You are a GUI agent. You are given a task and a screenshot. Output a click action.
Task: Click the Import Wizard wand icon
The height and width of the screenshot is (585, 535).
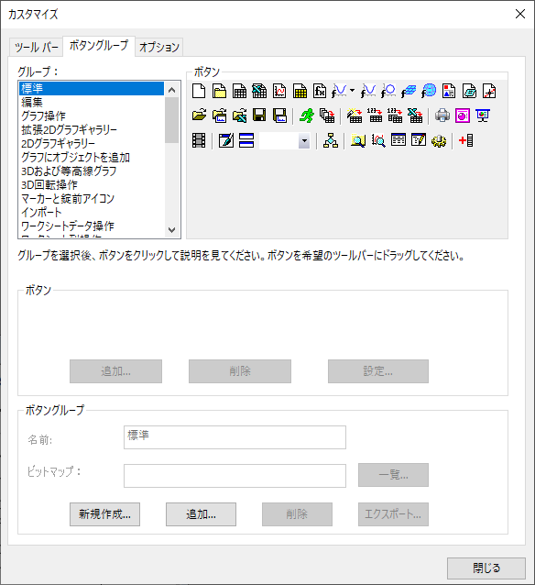pyautogui.click(x=355, y=116)
